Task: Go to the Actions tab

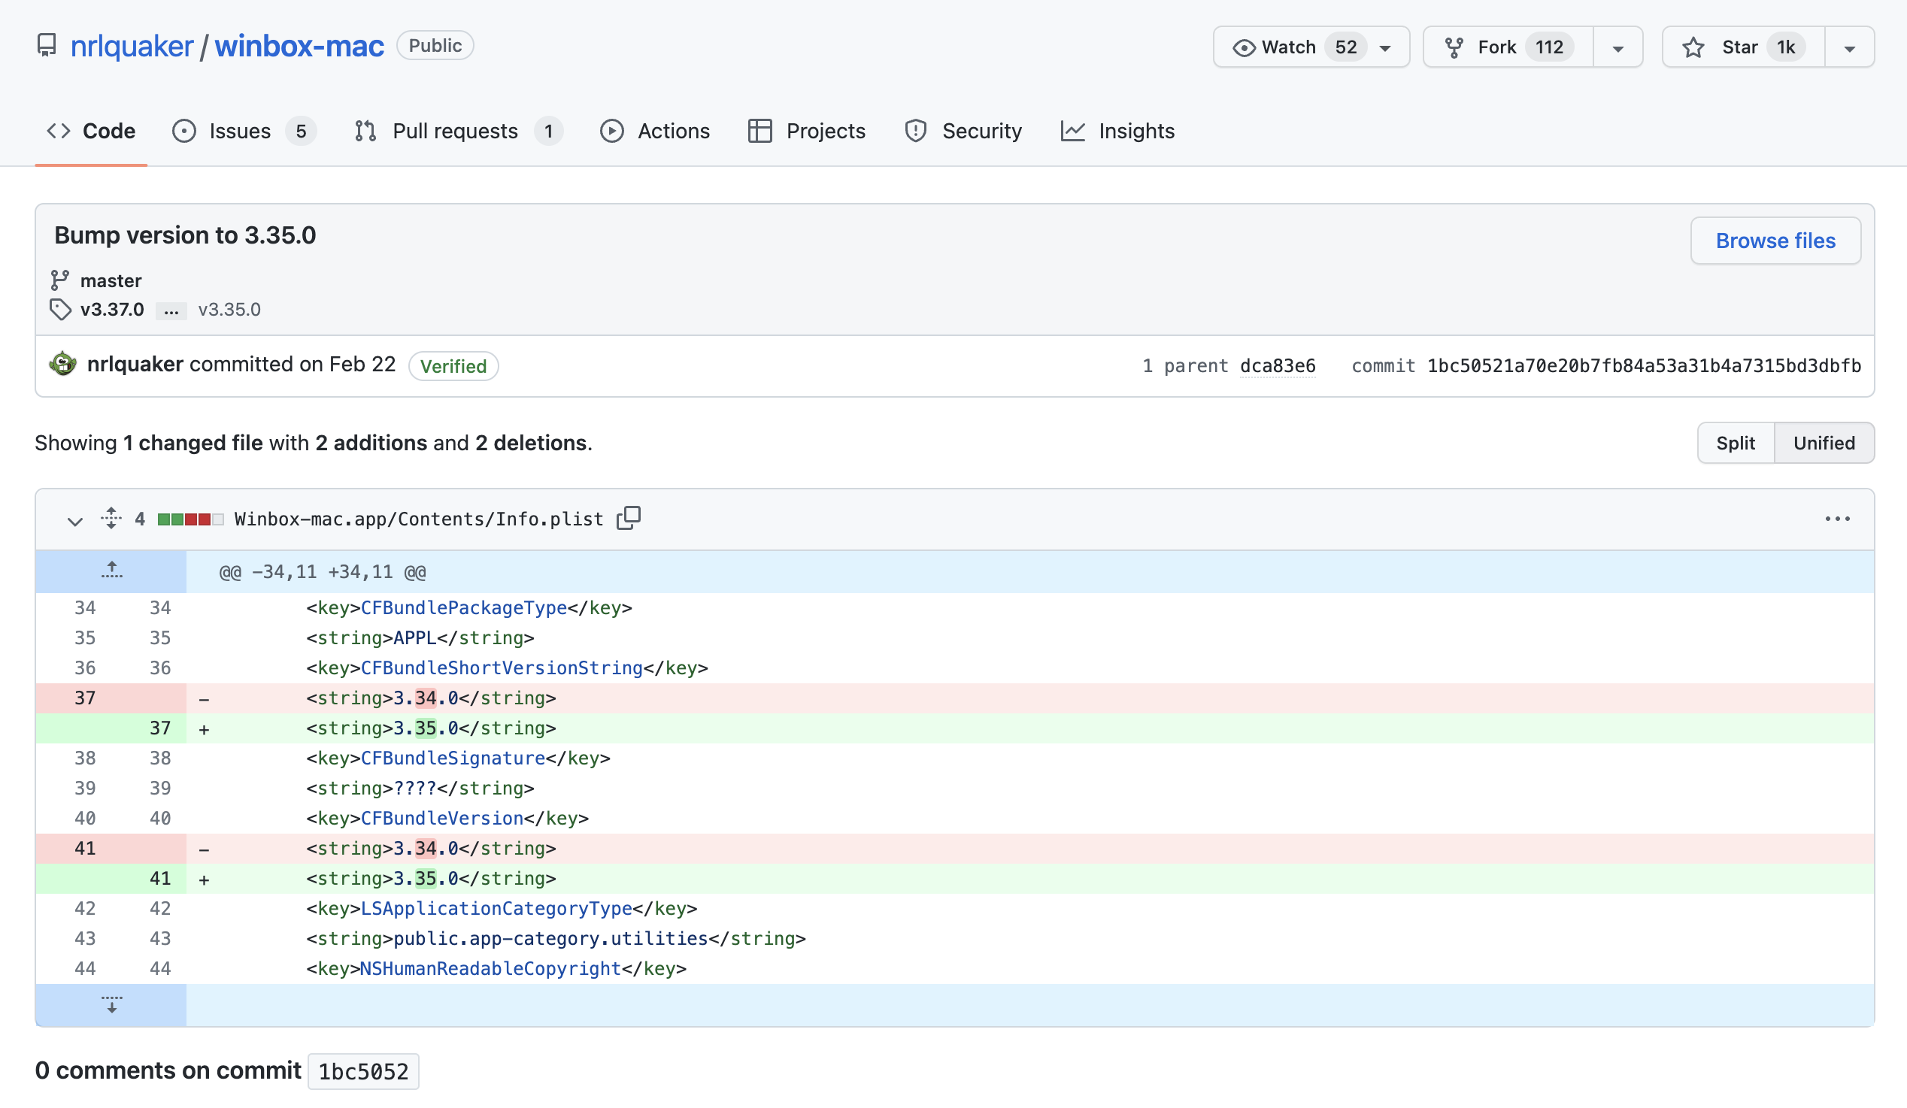Action: point(654,131)
